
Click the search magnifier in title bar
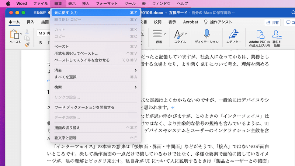click(293, 13)
